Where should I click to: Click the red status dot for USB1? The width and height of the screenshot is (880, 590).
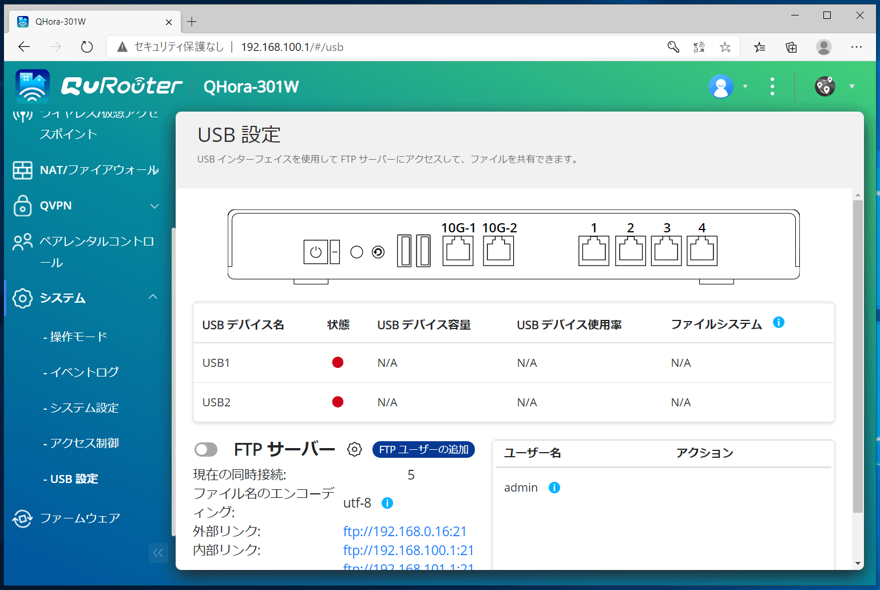pyautogui.click(x=338, y=362)
